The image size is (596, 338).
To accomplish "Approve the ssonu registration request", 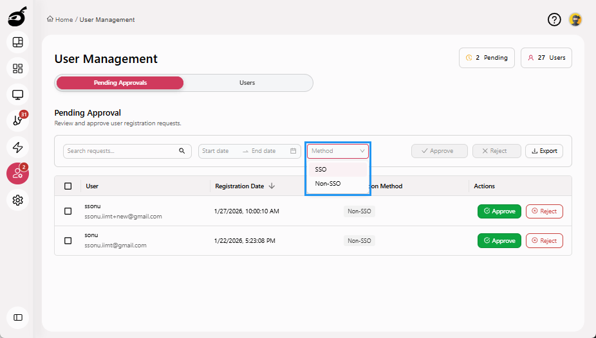I will pyautogui.click(x=499, y=211).
